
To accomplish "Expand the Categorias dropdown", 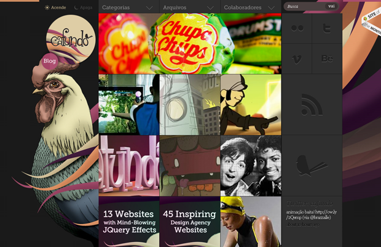I will point(129,7).
